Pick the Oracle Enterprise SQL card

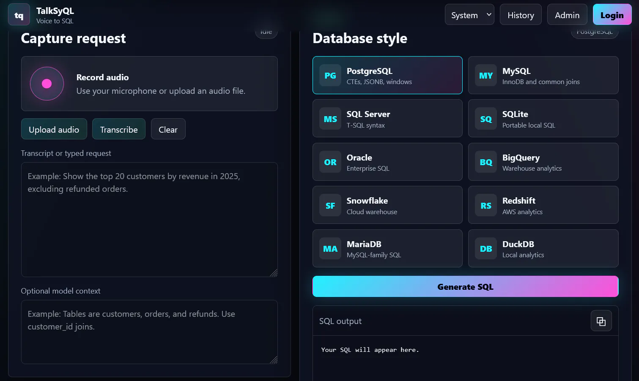click(387, 162)
